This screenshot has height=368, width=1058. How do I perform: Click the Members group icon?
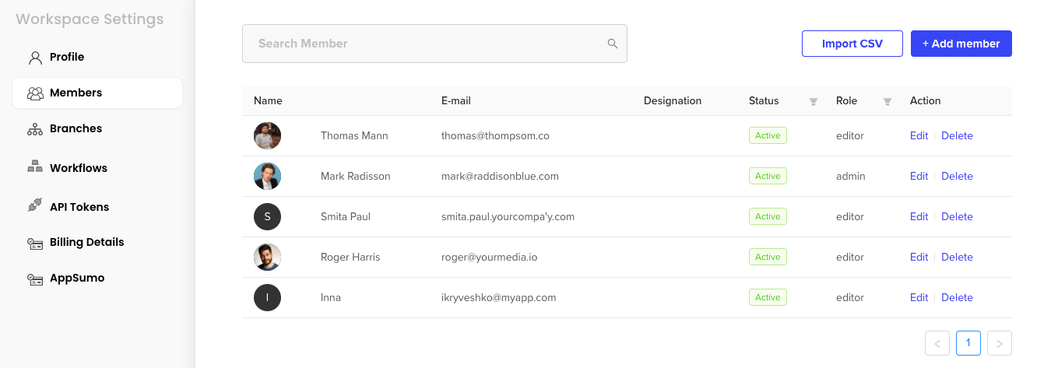point(35,93)
